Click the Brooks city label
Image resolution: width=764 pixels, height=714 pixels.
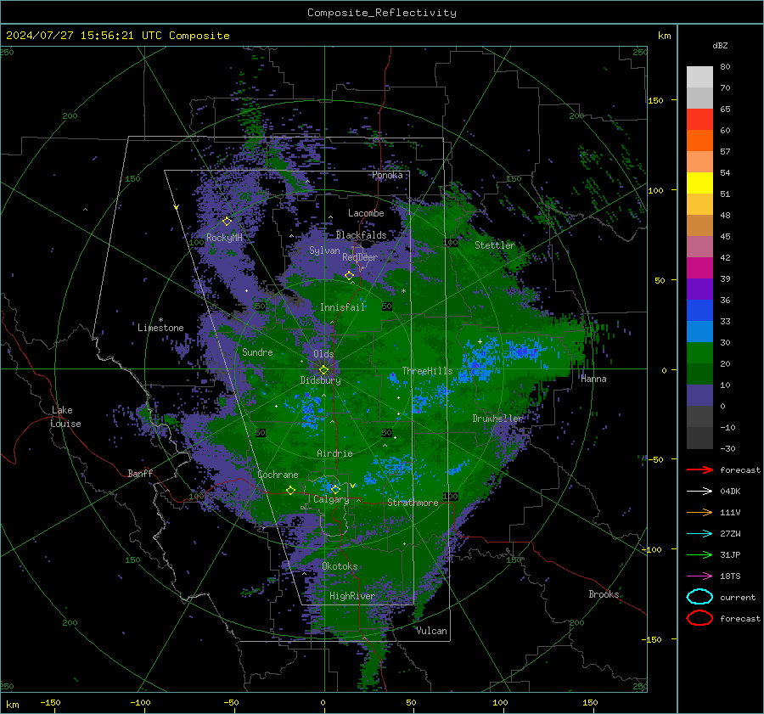point(604,594)
